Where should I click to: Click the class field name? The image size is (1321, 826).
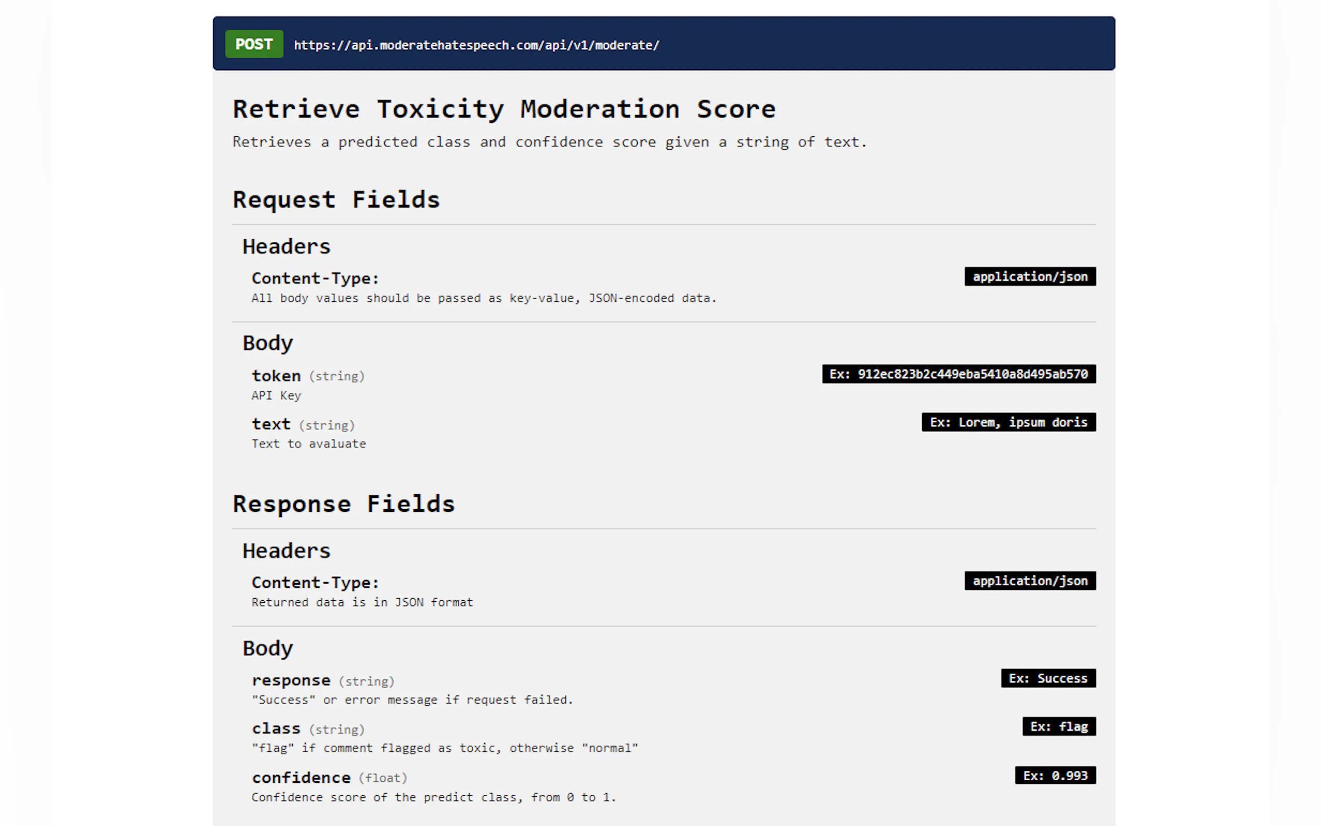[x=276, y=728]
